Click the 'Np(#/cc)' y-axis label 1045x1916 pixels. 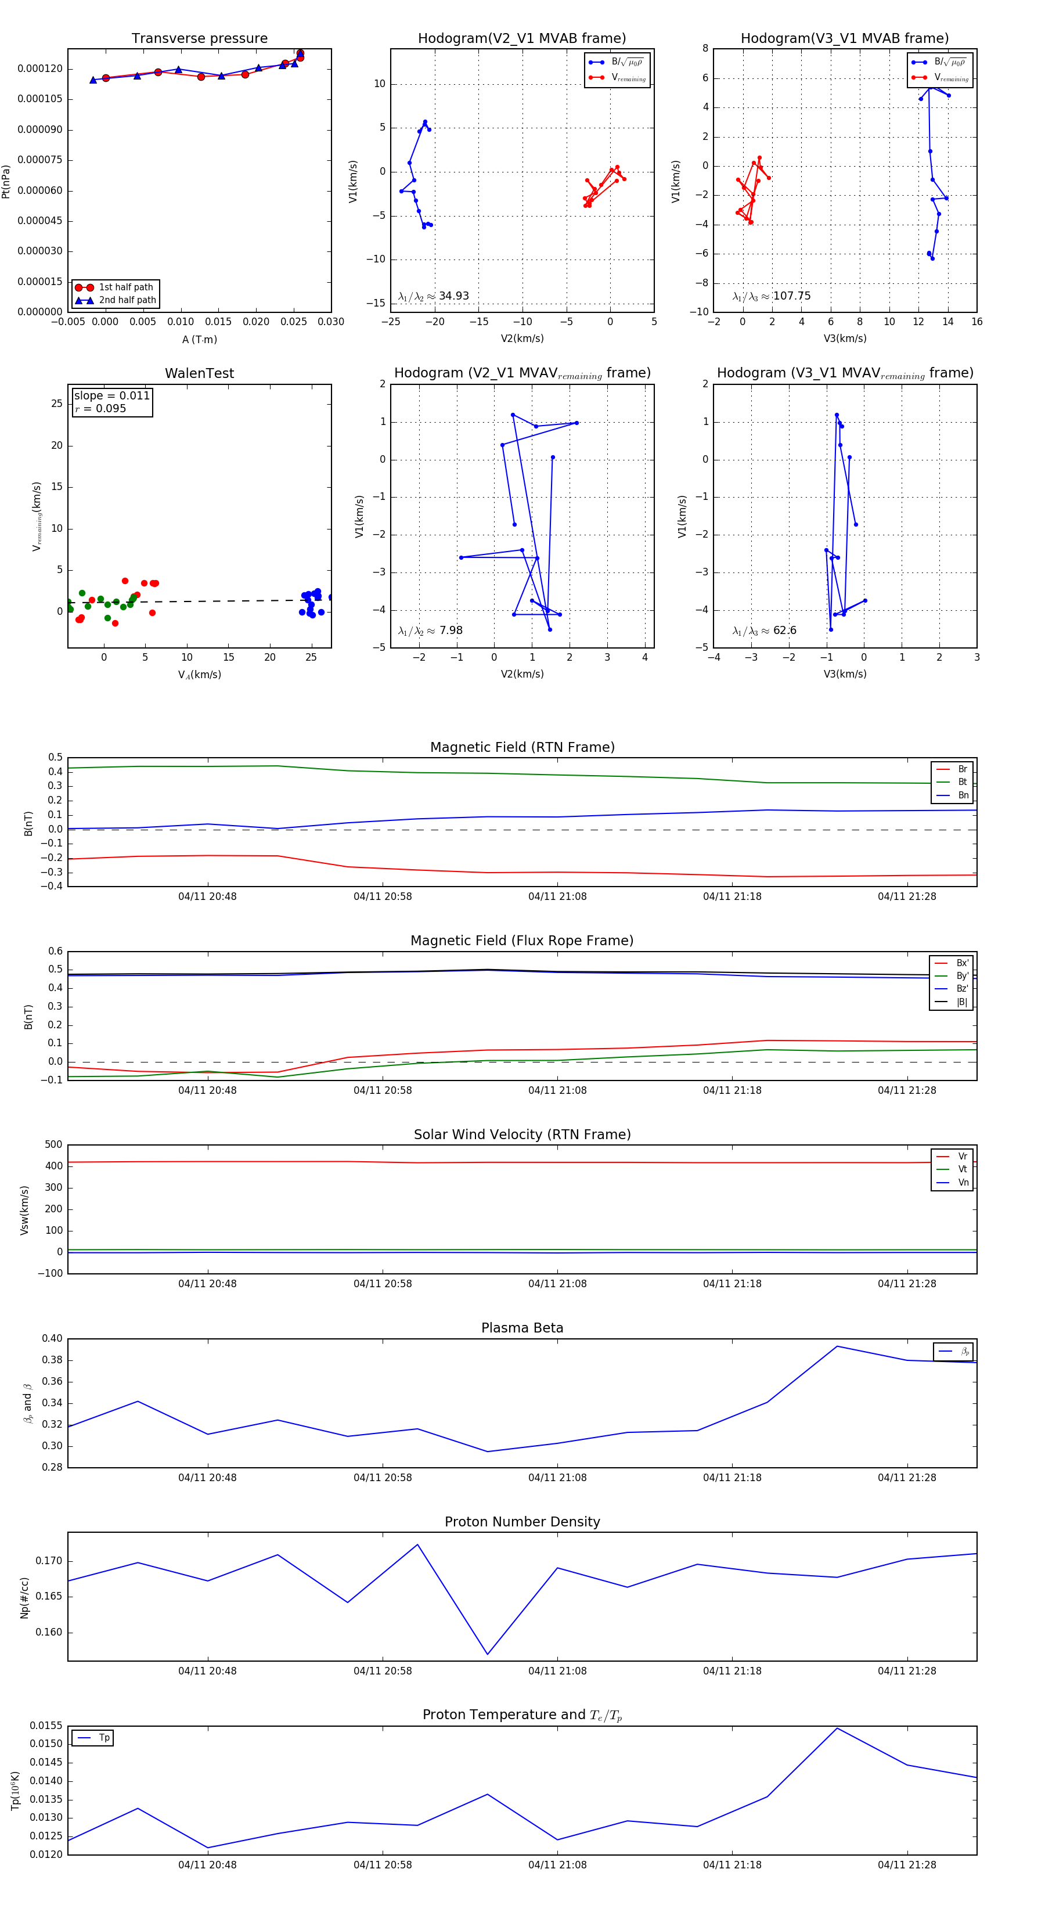point(24,1597)
